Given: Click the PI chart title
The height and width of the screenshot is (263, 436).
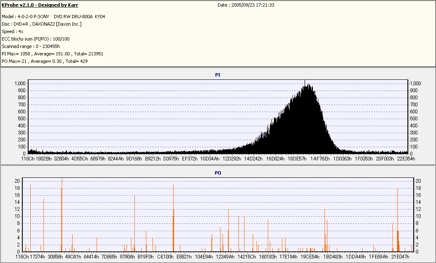Looking at the screenshot, I should (x=218, y=75).
